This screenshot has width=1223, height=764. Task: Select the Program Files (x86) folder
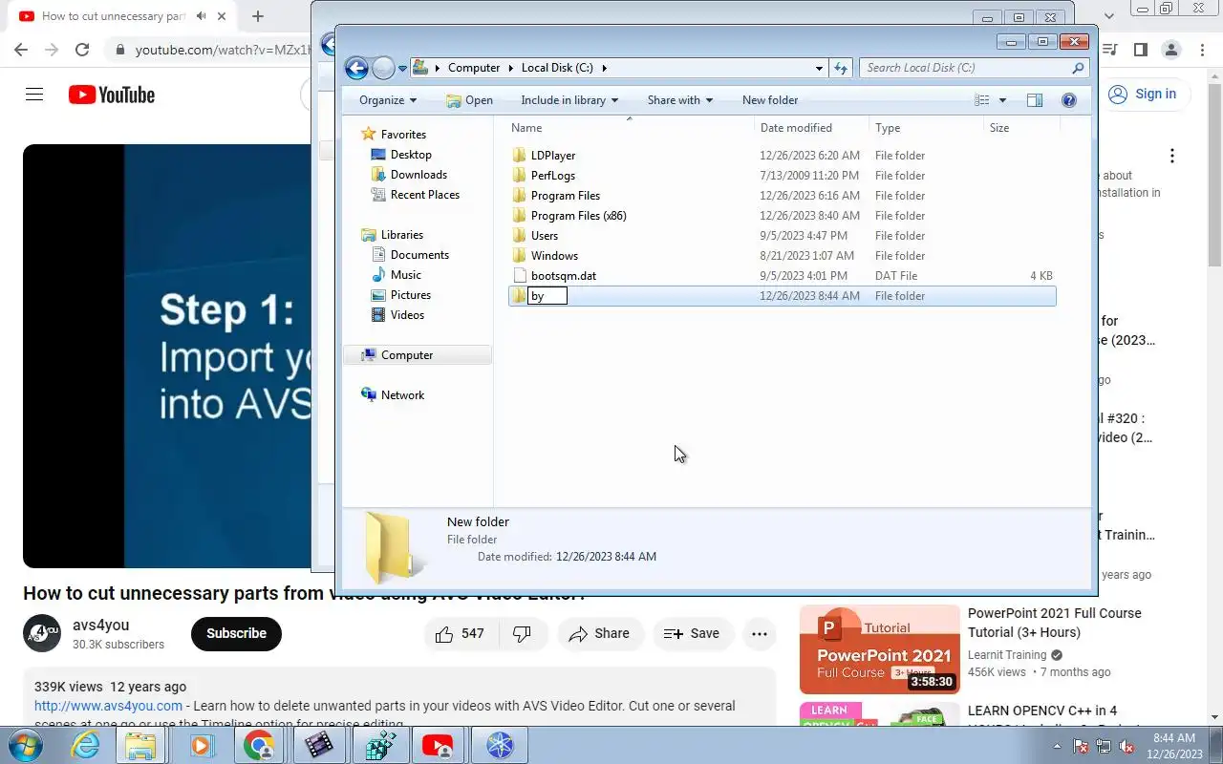click(x=579, y=215)
